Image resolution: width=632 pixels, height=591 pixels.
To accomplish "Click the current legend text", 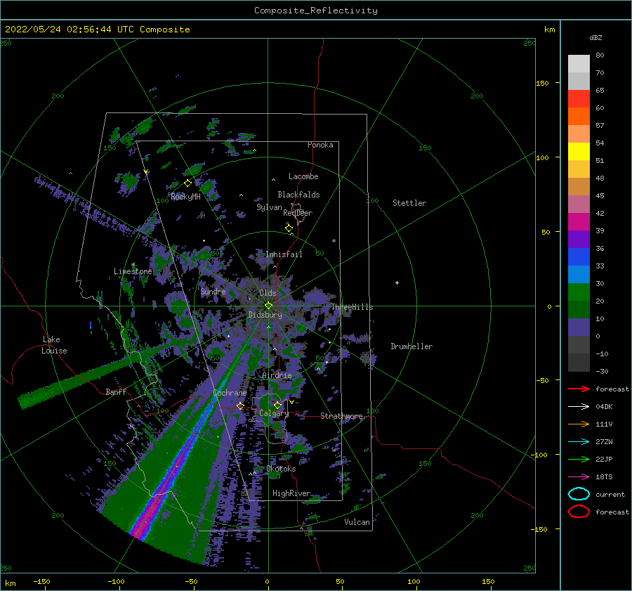I will pyautogui.click(x=610, y=494).
